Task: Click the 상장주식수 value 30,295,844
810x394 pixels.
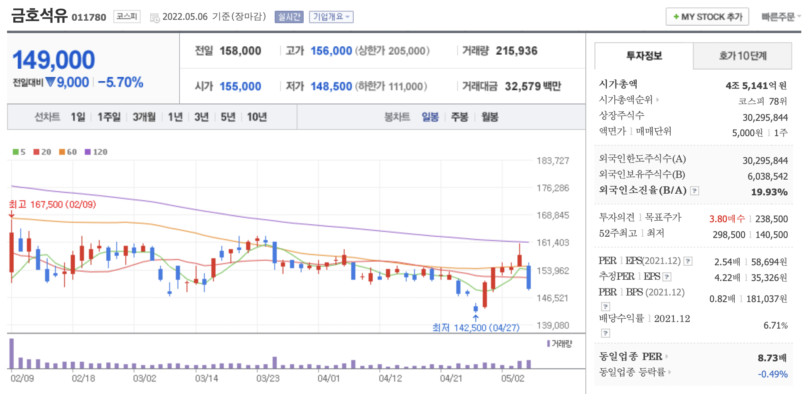Action: click(x=765, y=118)
